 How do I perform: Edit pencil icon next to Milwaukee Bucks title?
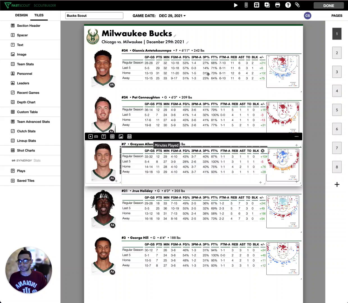(175, 36)
